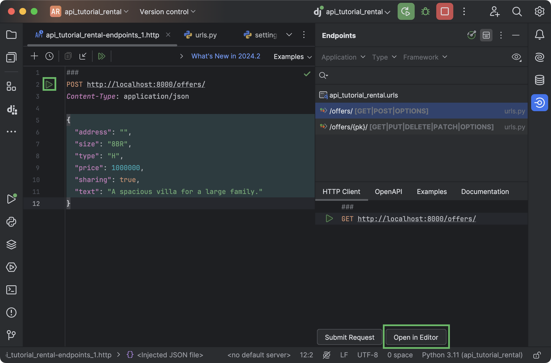551x363 pixels.
Task: Click the Submit Request button
Action: 349,337
